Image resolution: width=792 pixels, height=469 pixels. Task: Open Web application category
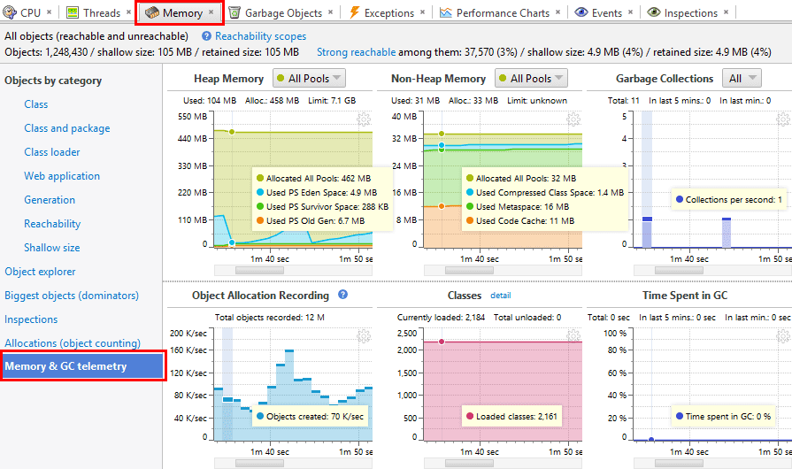coord(62,176)
